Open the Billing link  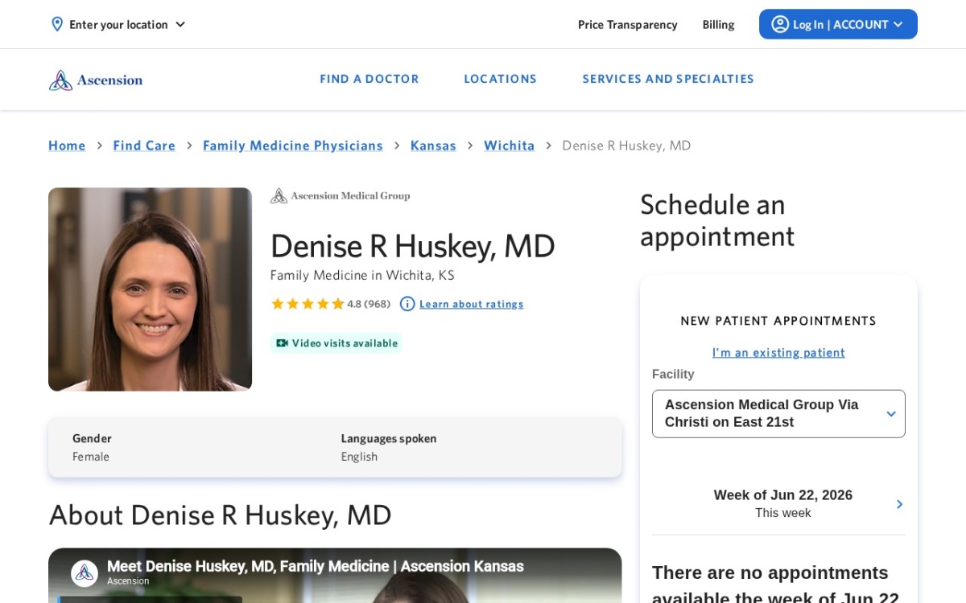coord(718,24)
